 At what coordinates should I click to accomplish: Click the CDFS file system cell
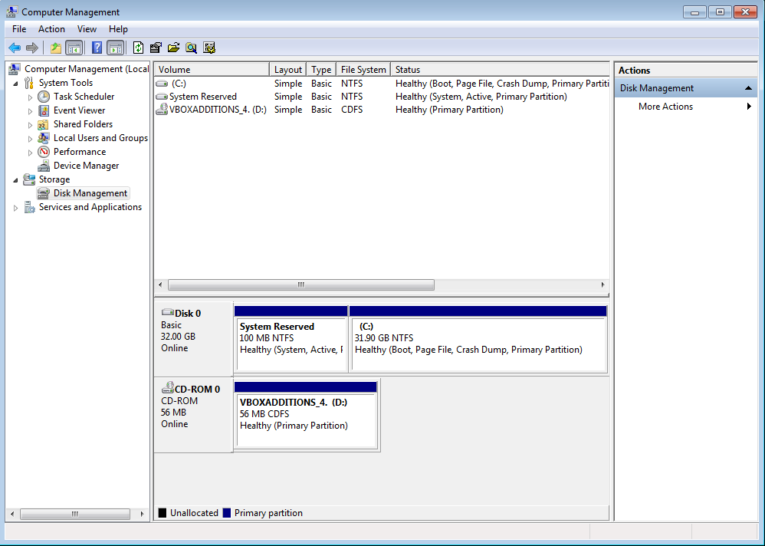click(x=352, y=110)
